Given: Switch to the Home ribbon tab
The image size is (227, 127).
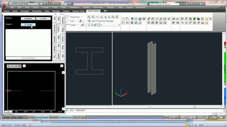Looking at the screenshot, I should (6, 11).
